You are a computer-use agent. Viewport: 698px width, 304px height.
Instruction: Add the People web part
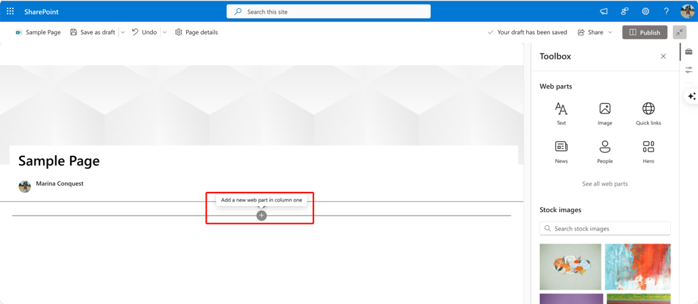click(605, 152)
